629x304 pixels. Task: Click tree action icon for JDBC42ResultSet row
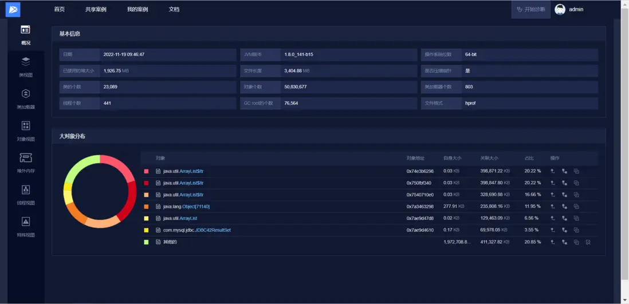coord(564,230)
